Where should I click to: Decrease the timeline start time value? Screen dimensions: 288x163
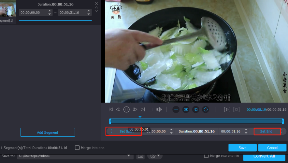click(171, 133)
